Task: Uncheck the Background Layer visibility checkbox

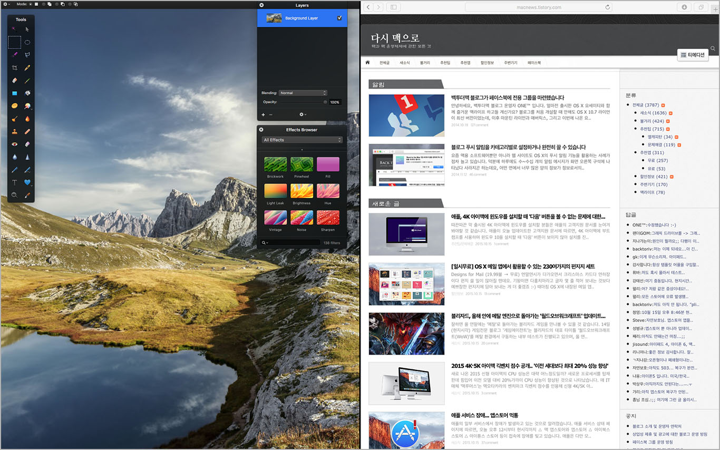Action: (339, 18)
